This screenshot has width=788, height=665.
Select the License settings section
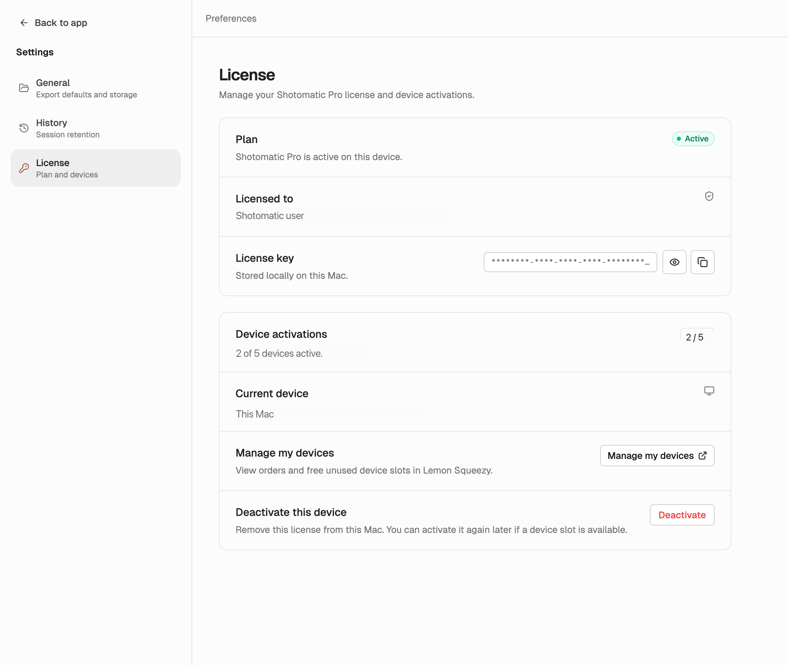coord(96,168)
